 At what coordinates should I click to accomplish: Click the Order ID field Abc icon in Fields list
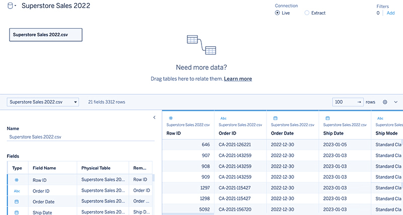click(x=17, y=191)
